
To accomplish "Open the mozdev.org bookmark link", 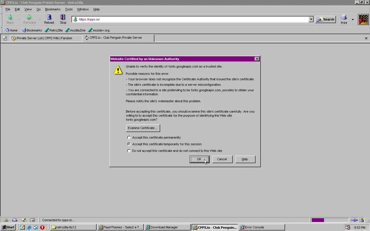I will [x=99, y=30].
